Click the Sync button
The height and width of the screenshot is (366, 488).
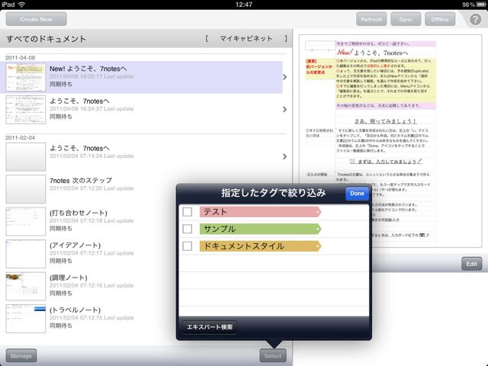[x=406, y=19]
